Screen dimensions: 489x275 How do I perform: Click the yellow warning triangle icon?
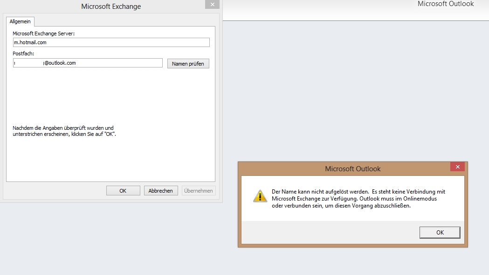click(260, 196)
